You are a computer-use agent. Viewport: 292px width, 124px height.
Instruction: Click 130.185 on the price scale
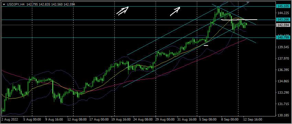coord(282,115)
